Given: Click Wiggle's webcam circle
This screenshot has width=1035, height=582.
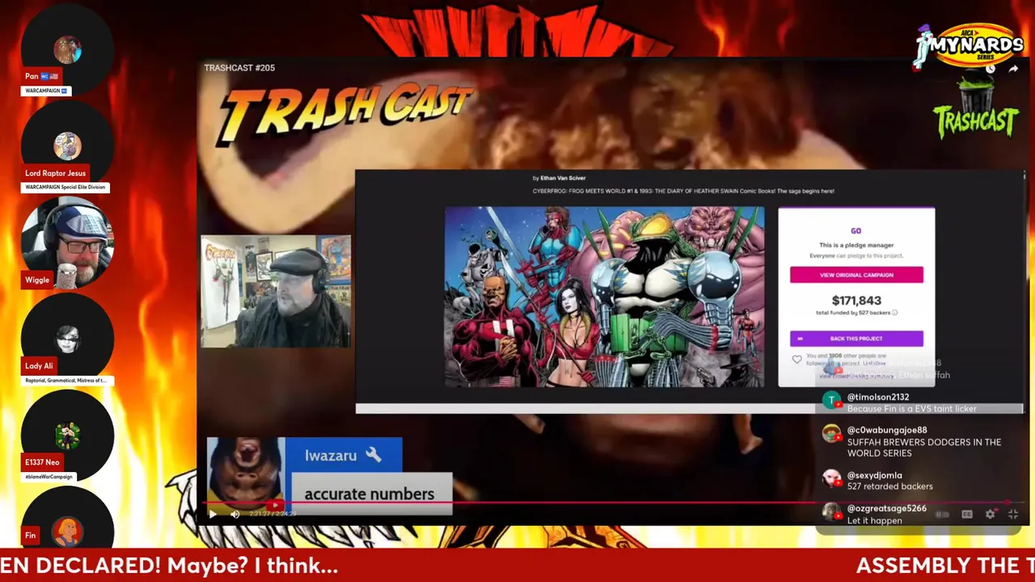Looking at the screenshot, I should click(67, 242).
